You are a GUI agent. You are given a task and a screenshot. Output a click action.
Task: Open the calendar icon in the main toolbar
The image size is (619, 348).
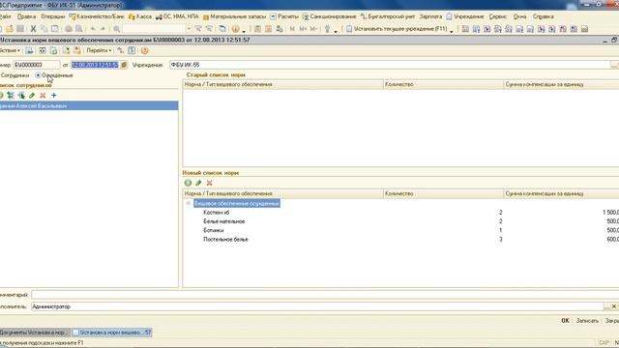tap(269, 29)
